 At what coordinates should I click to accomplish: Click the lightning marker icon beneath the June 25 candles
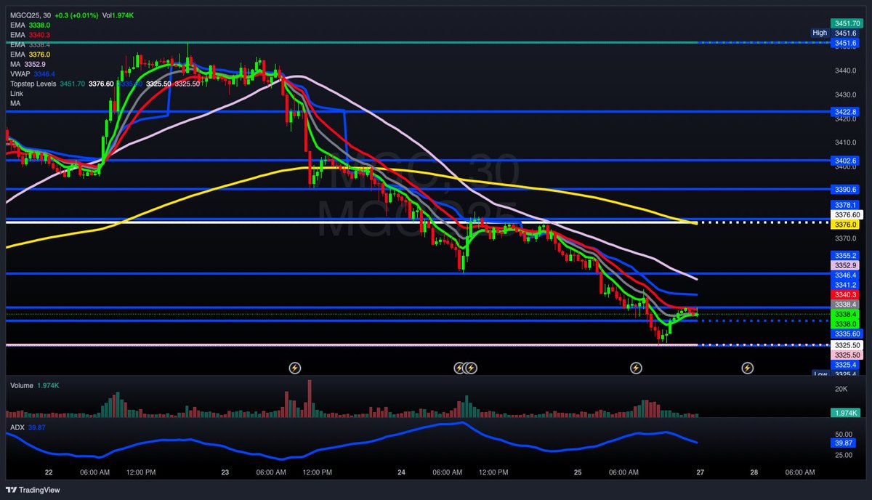coord(637,368)
